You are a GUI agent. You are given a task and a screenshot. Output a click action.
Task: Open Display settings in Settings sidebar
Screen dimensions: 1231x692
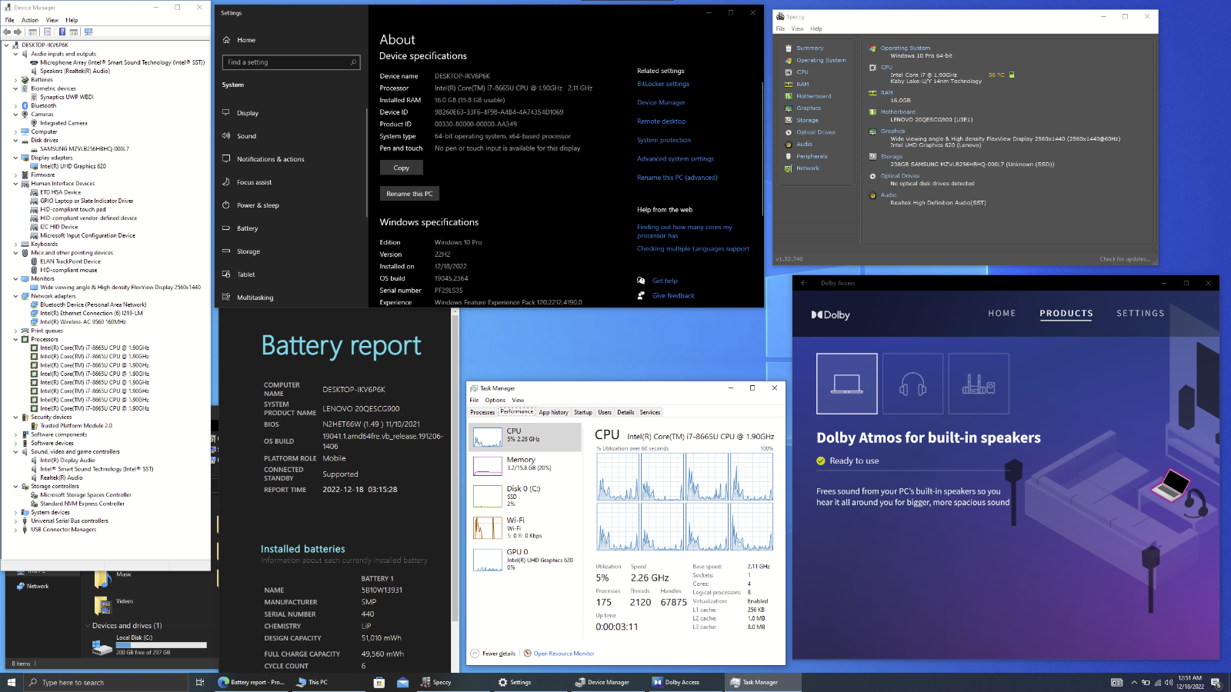coord(248,113)
